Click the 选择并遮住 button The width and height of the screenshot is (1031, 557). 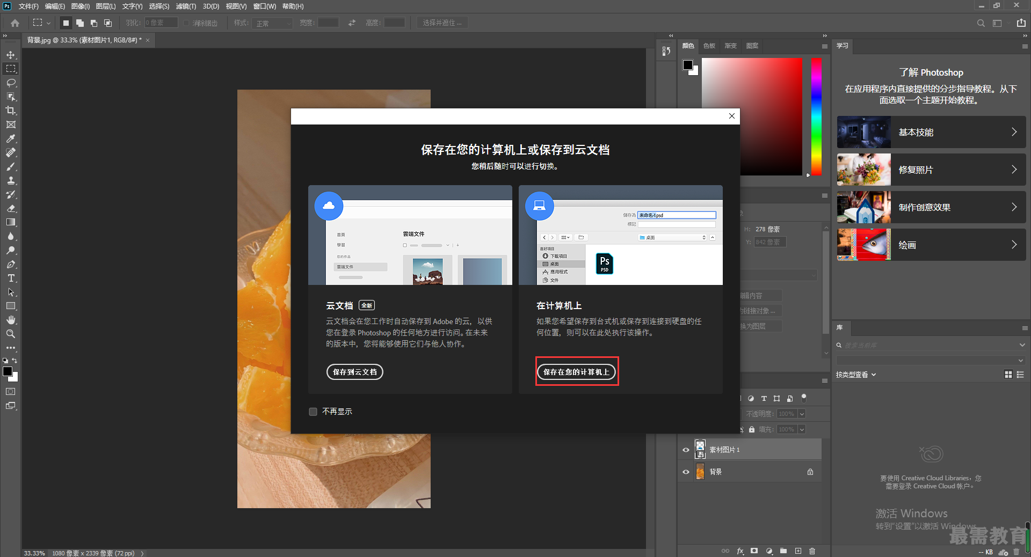click(x=442, y=23)
